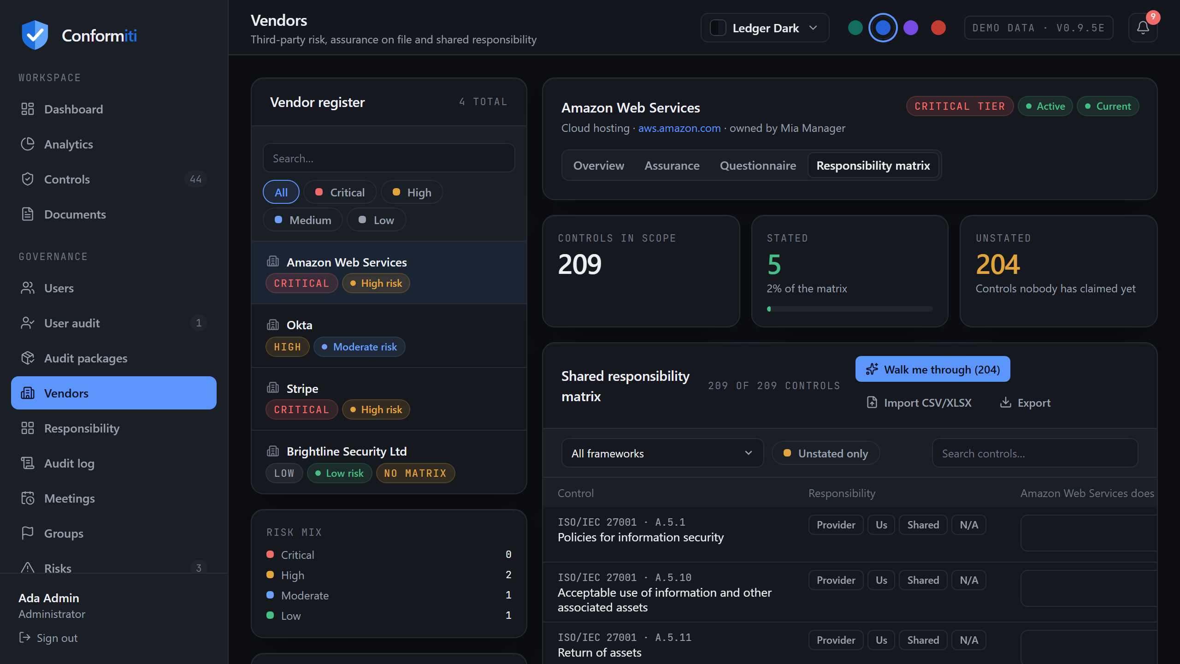The image size is (1180, 664).
Task: Click the Import CSV/XLSX file icon
Action: pyautogui.click(x=872, y=403)
